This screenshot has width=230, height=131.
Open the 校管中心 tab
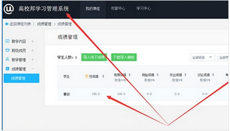118,8
